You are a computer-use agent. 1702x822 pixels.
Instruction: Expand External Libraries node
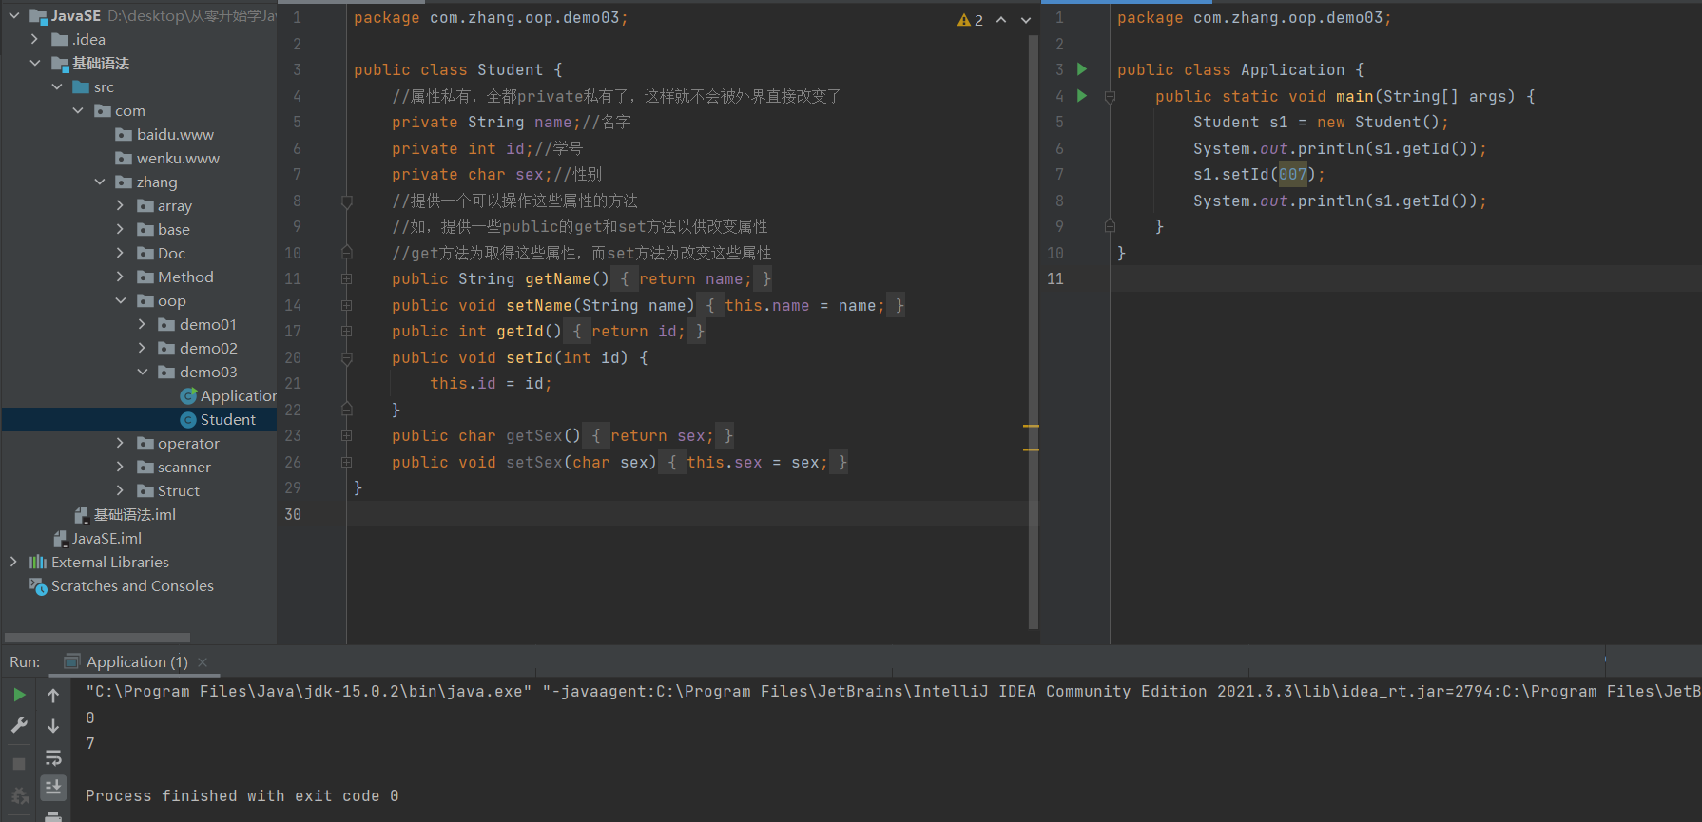click(x=13, y=562)
